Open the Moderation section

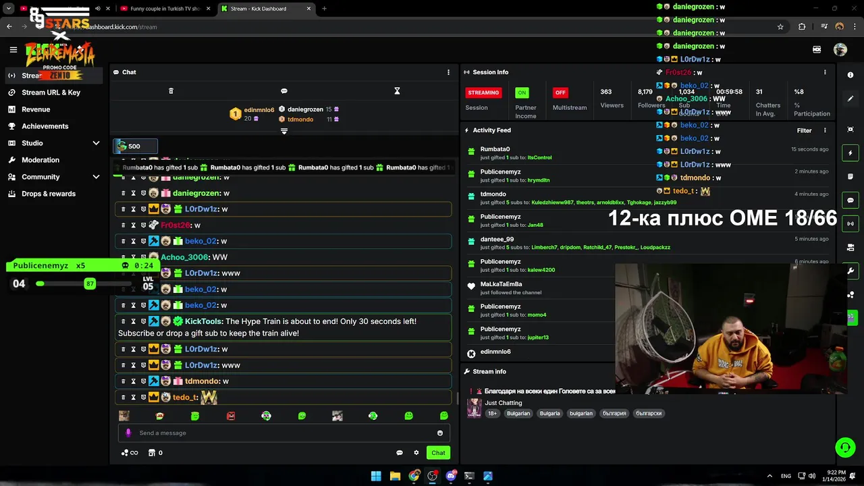(40, 160)
